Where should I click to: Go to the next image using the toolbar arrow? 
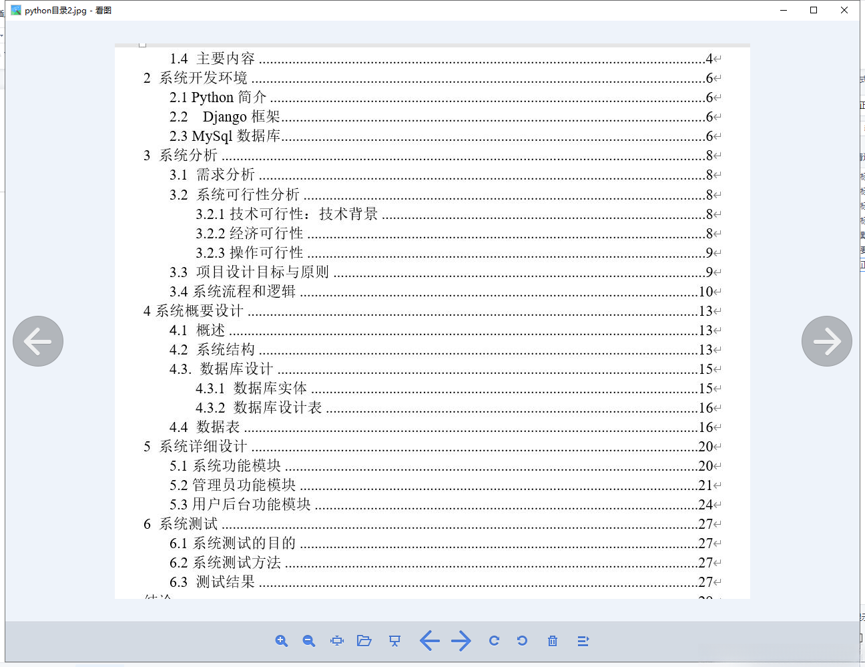(461, 640)
